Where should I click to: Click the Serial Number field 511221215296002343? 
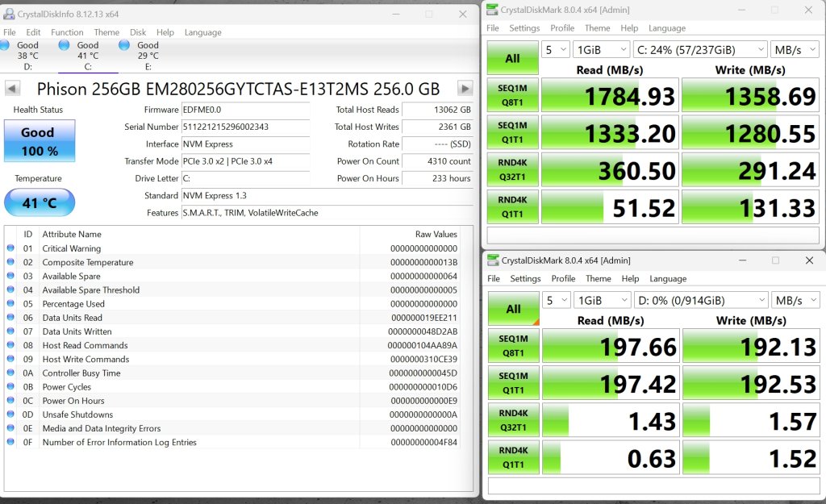[x=245, y=127]
